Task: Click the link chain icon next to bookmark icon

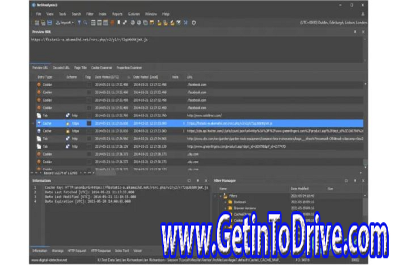Action: 125,23
